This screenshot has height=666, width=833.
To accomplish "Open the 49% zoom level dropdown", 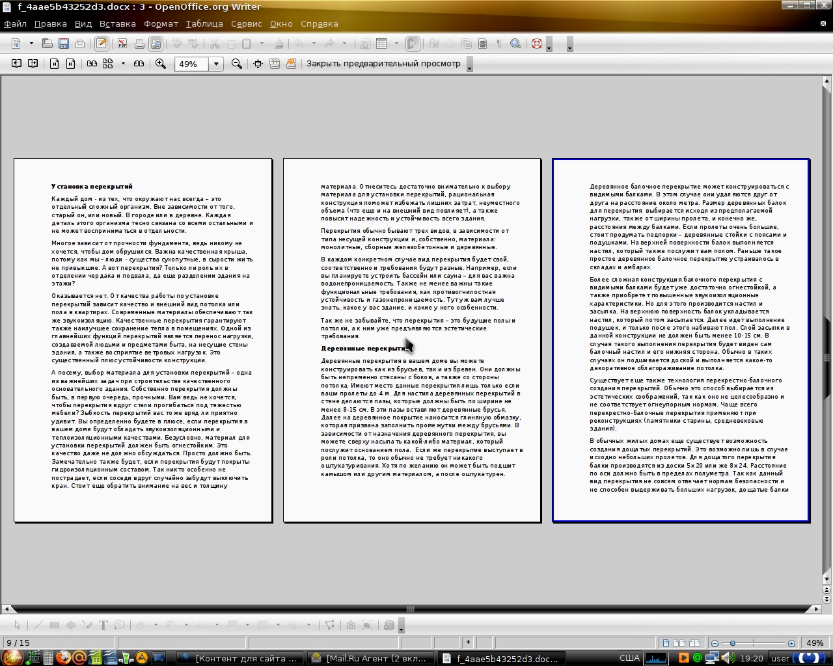I will coord(216,64).
